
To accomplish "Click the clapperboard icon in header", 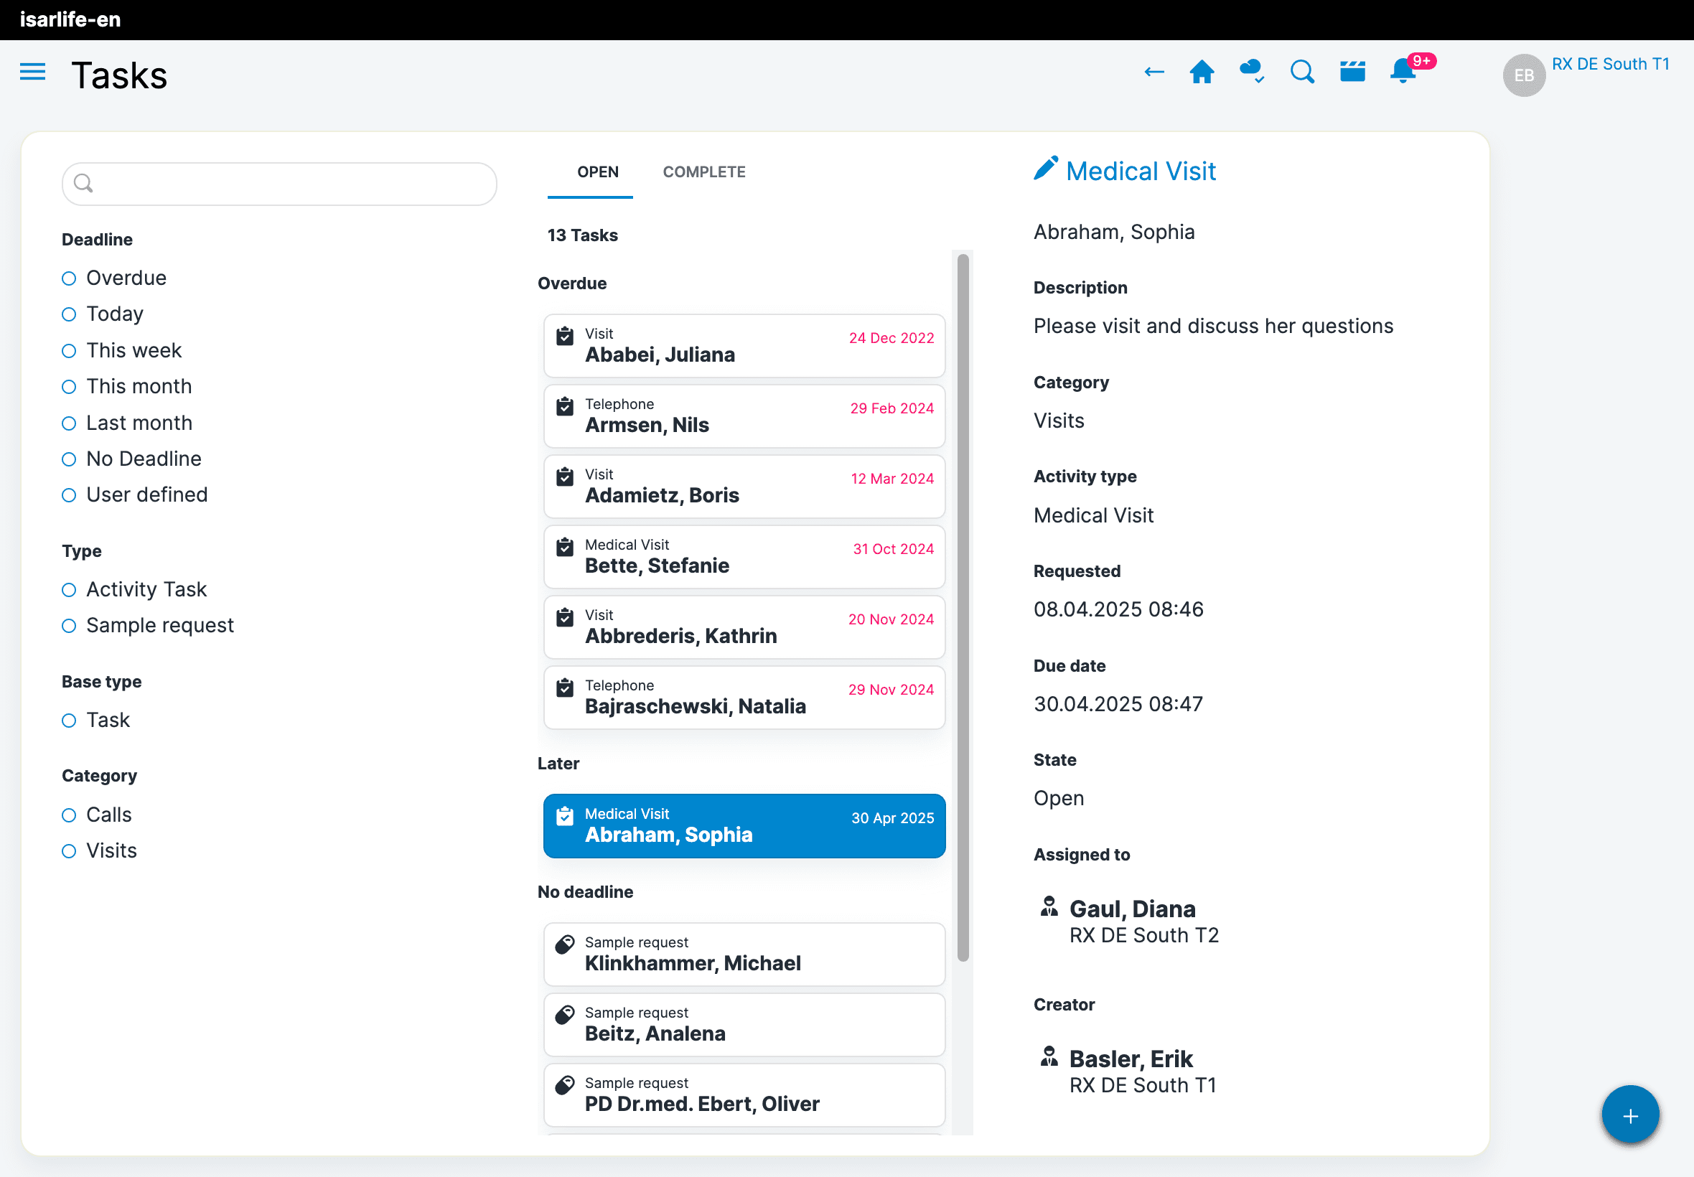I will tap(1352, 72).
